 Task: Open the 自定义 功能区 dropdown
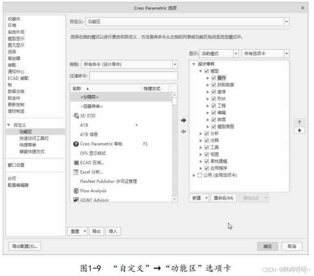pyautogui.click(x=287, y=22)
